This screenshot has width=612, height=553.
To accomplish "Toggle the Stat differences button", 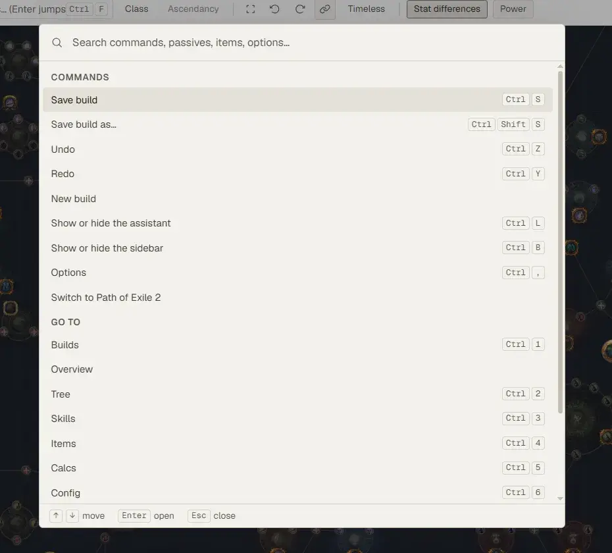I will tap(447, 9).
